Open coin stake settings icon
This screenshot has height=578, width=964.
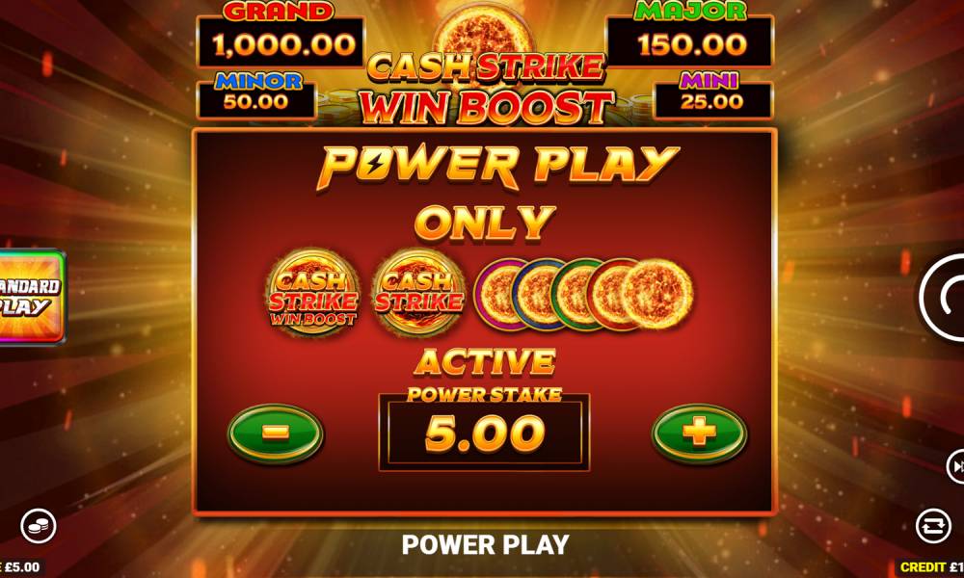coord(39,526)
